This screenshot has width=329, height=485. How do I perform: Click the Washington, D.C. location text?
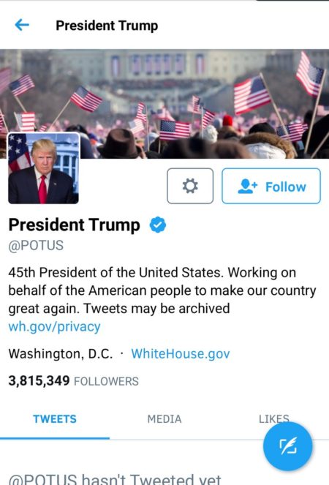61,353
